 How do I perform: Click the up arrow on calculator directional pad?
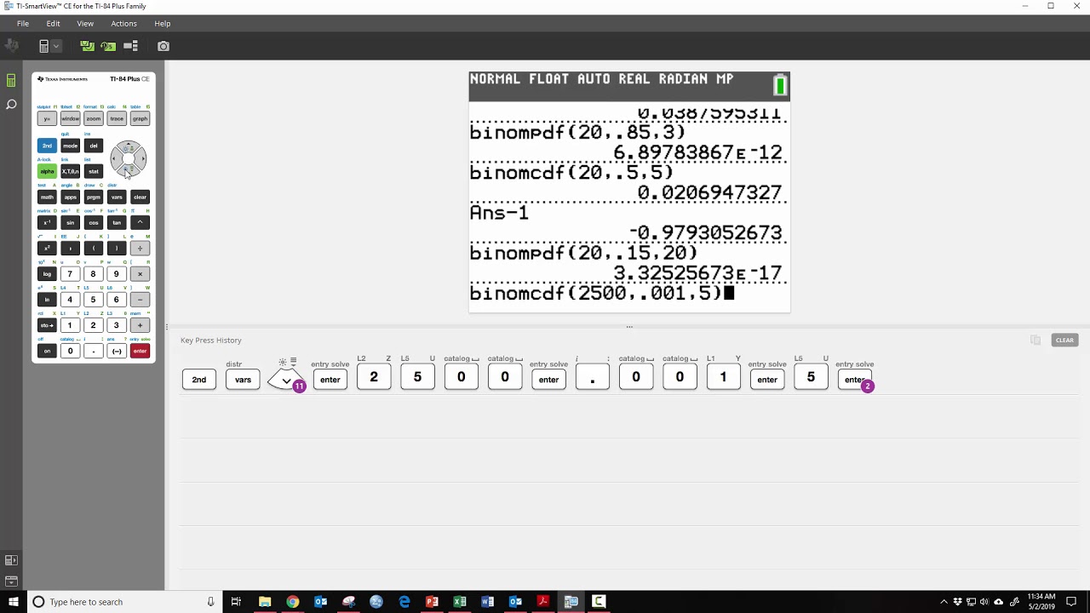tap(128, 146)
